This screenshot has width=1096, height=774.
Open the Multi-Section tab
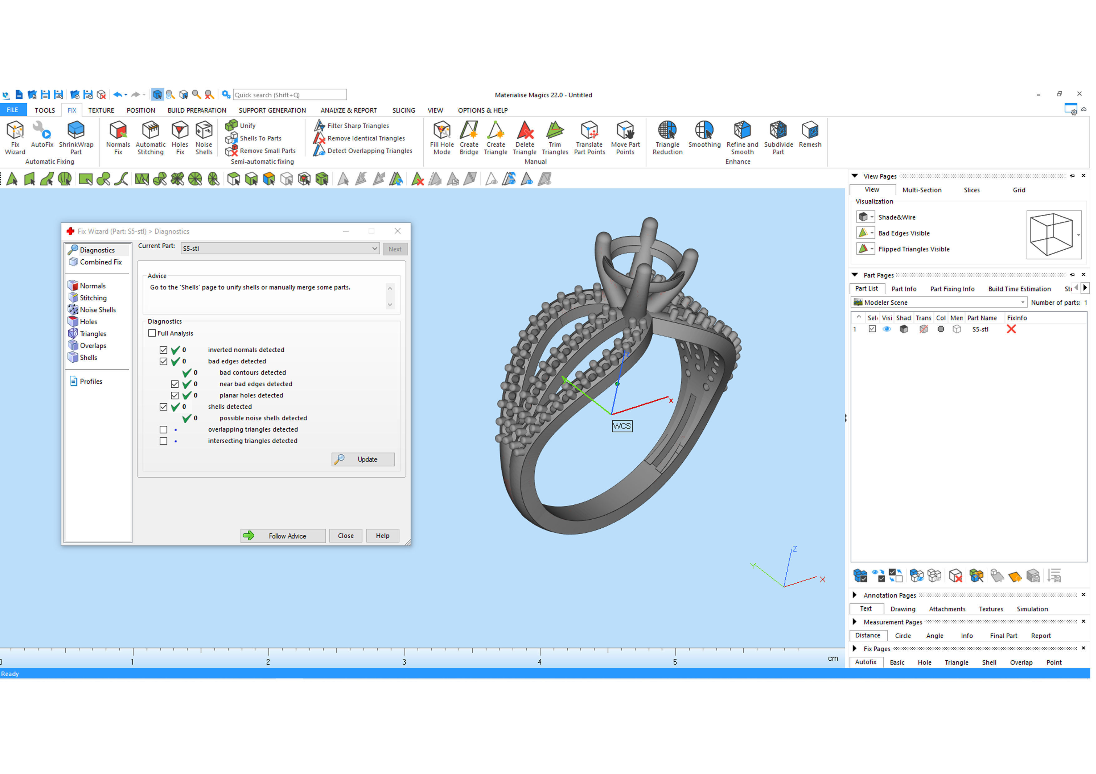pyautogui.click(x=922, y=190)
